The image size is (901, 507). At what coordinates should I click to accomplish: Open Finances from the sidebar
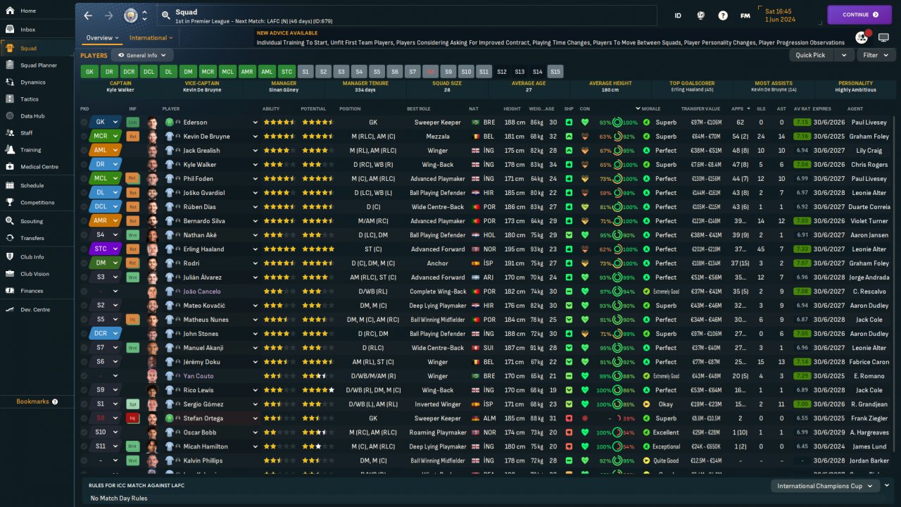pyautogui.click(x=37, y=291)
